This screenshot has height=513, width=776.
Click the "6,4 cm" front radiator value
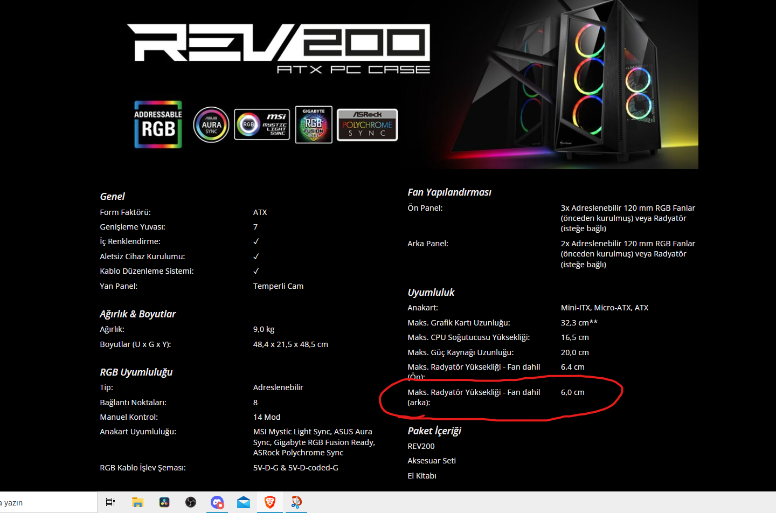click(573, 367)
